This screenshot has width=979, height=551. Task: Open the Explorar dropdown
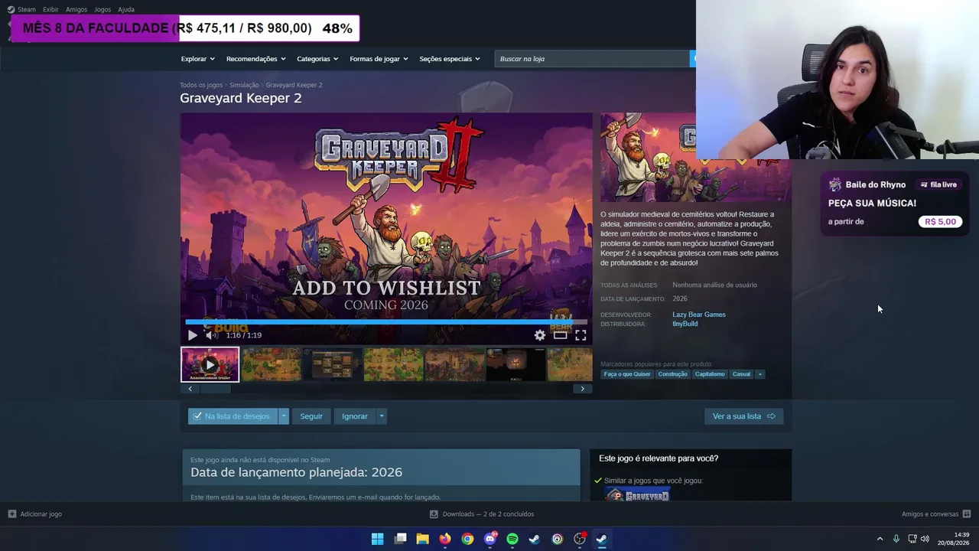[198, 59]
